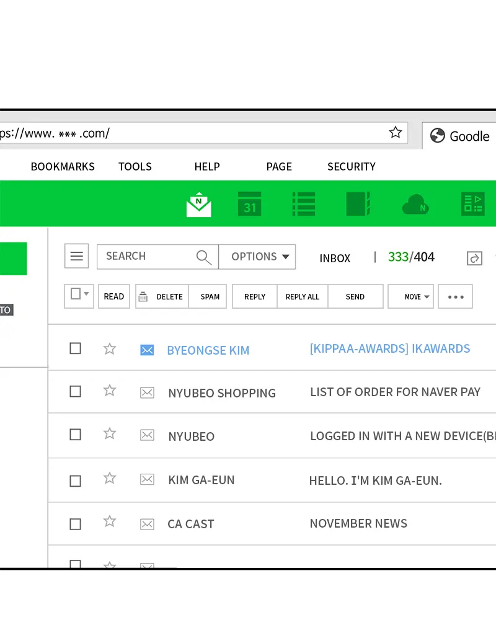Image resolution: width=496 pixels, height=620 pixels.
Task: Open the cloud storage icon
Action: pos(415,205)
